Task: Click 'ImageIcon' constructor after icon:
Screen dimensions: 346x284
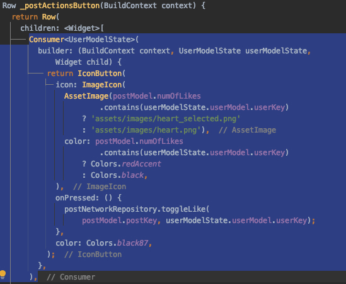Action: click(x=101, y=85)
